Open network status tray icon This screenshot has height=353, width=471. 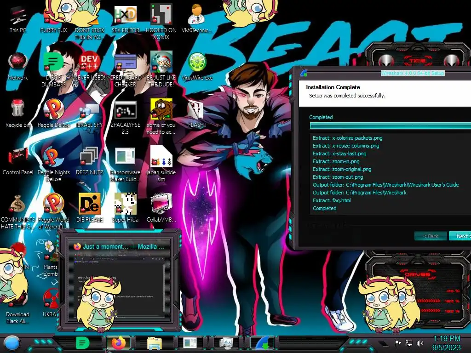[409, 343]
